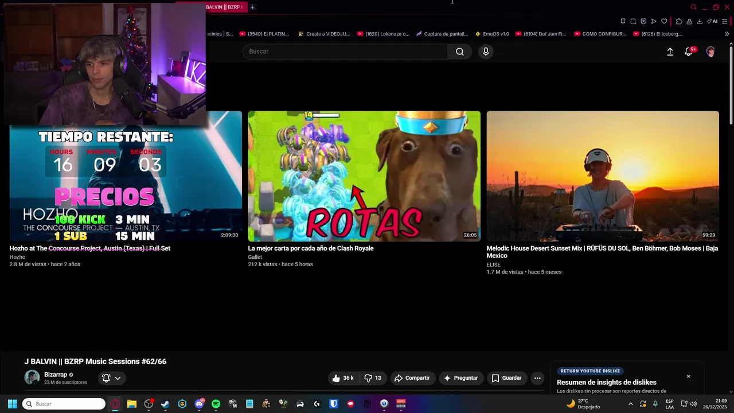Click the Windows taskbar Buscar search box
The height and width of the screenshot is (413, 734).
tap(64, 404)
